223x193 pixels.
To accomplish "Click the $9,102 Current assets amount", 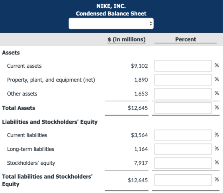I will pyautogui.click(x=139, y=66).
